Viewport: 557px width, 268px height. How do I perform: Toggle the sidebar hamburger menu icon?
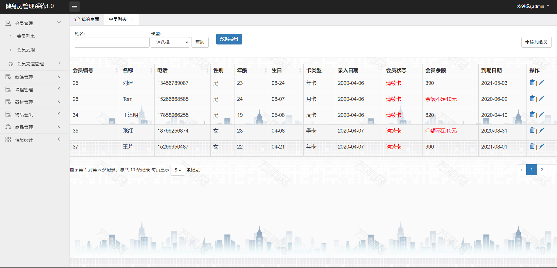[74, 6]
